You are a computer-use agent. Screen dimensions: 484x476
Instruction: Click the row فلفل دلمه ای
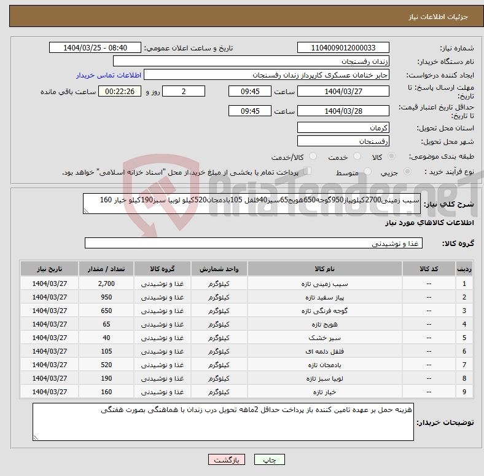click(247, 351)
